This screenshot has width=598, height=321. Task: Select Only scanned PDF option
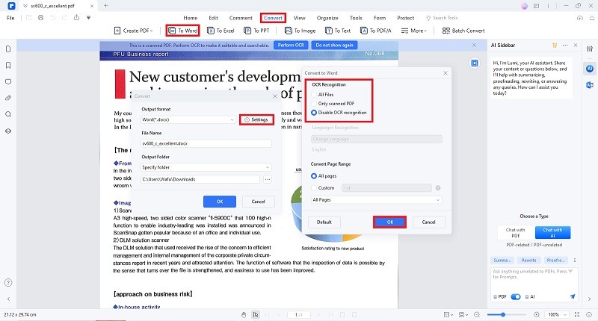click(x=314, y=104)
